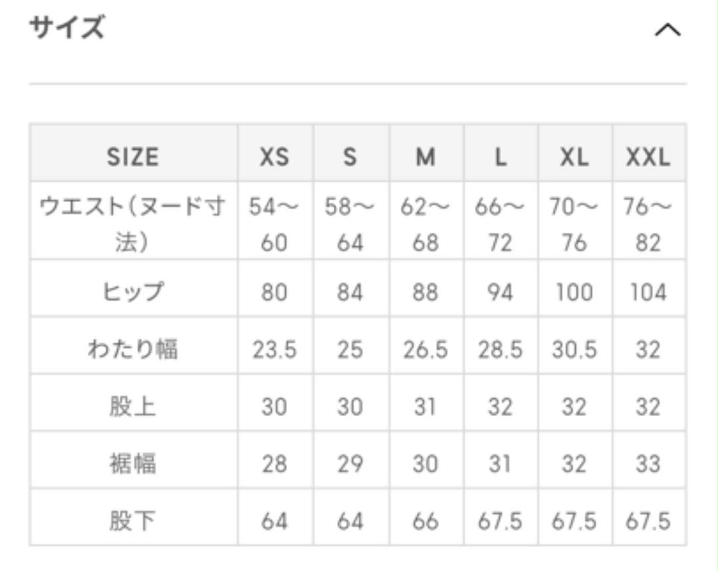Select the XXL column header
Viewport: 718px width, 571px height.
pyautogui.click(x=650, y=154)
